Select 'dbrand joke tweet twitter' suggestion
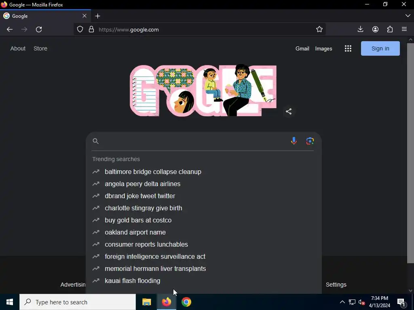The image size is (414, 310). (204, 196)
